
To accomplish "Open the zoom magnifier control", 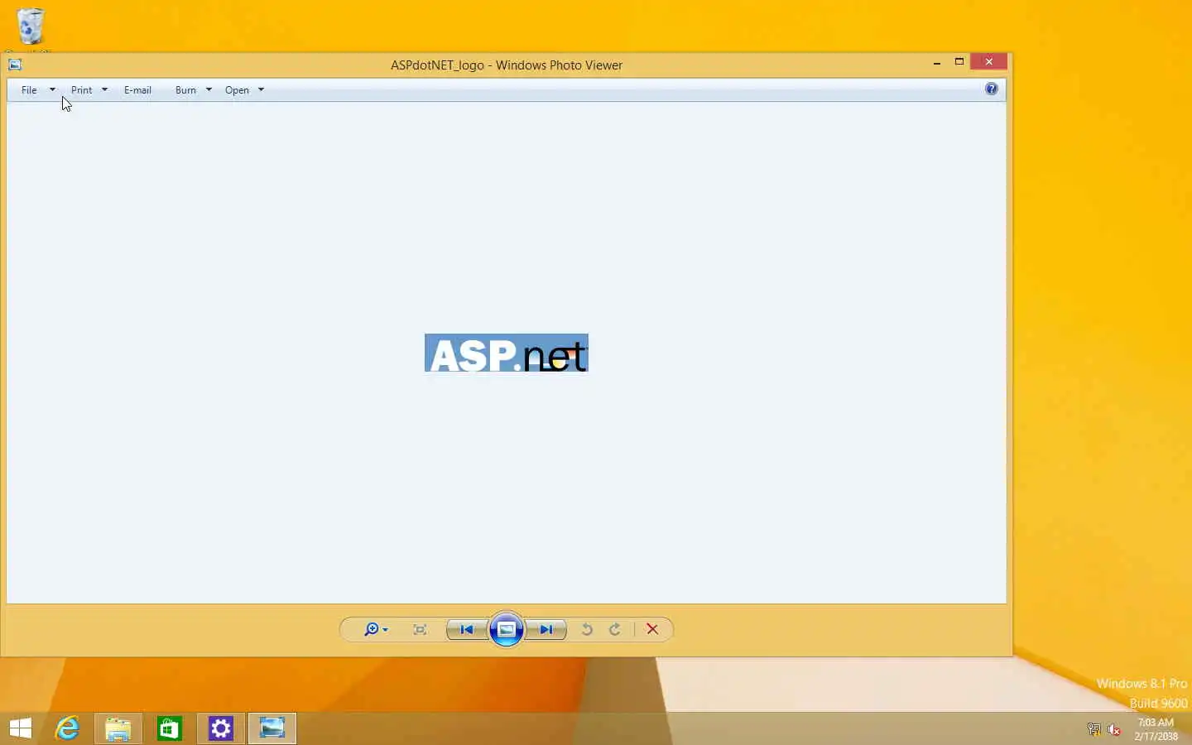I will pyautogui.click(x=376, y=630).
